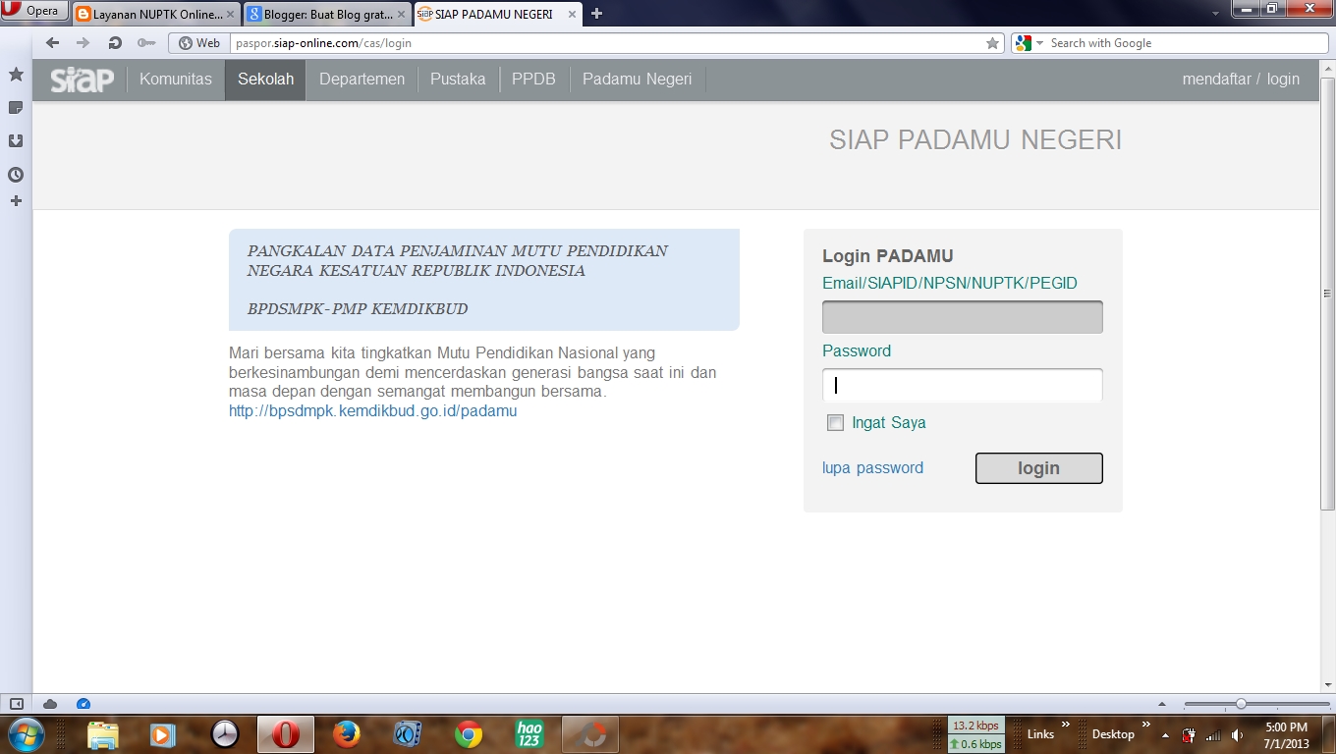Click the login button in the form

(x=1038, y=468)
